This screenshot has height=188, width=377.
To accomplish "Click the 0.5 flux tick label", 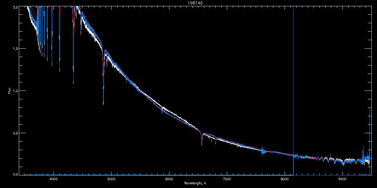I will [x=15, y=133].
